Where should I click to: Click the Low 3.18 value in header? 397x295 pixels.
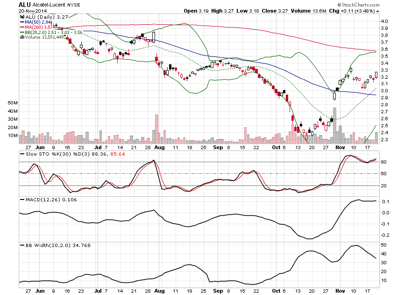(x=248, y=11)
